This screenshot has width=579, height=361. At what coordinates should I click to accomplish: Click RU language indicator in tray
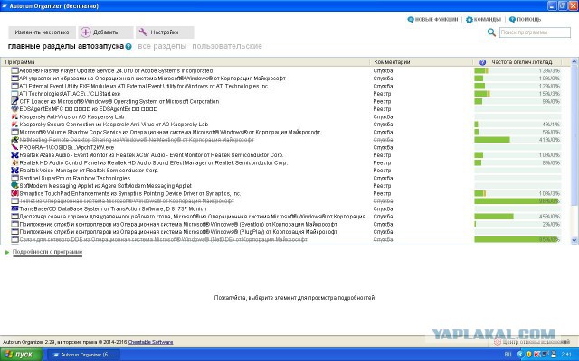[x=508, y=355]
